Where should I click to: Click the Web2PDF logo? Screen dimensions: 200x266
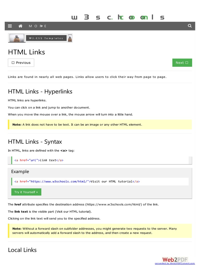(x=175, y=259)
